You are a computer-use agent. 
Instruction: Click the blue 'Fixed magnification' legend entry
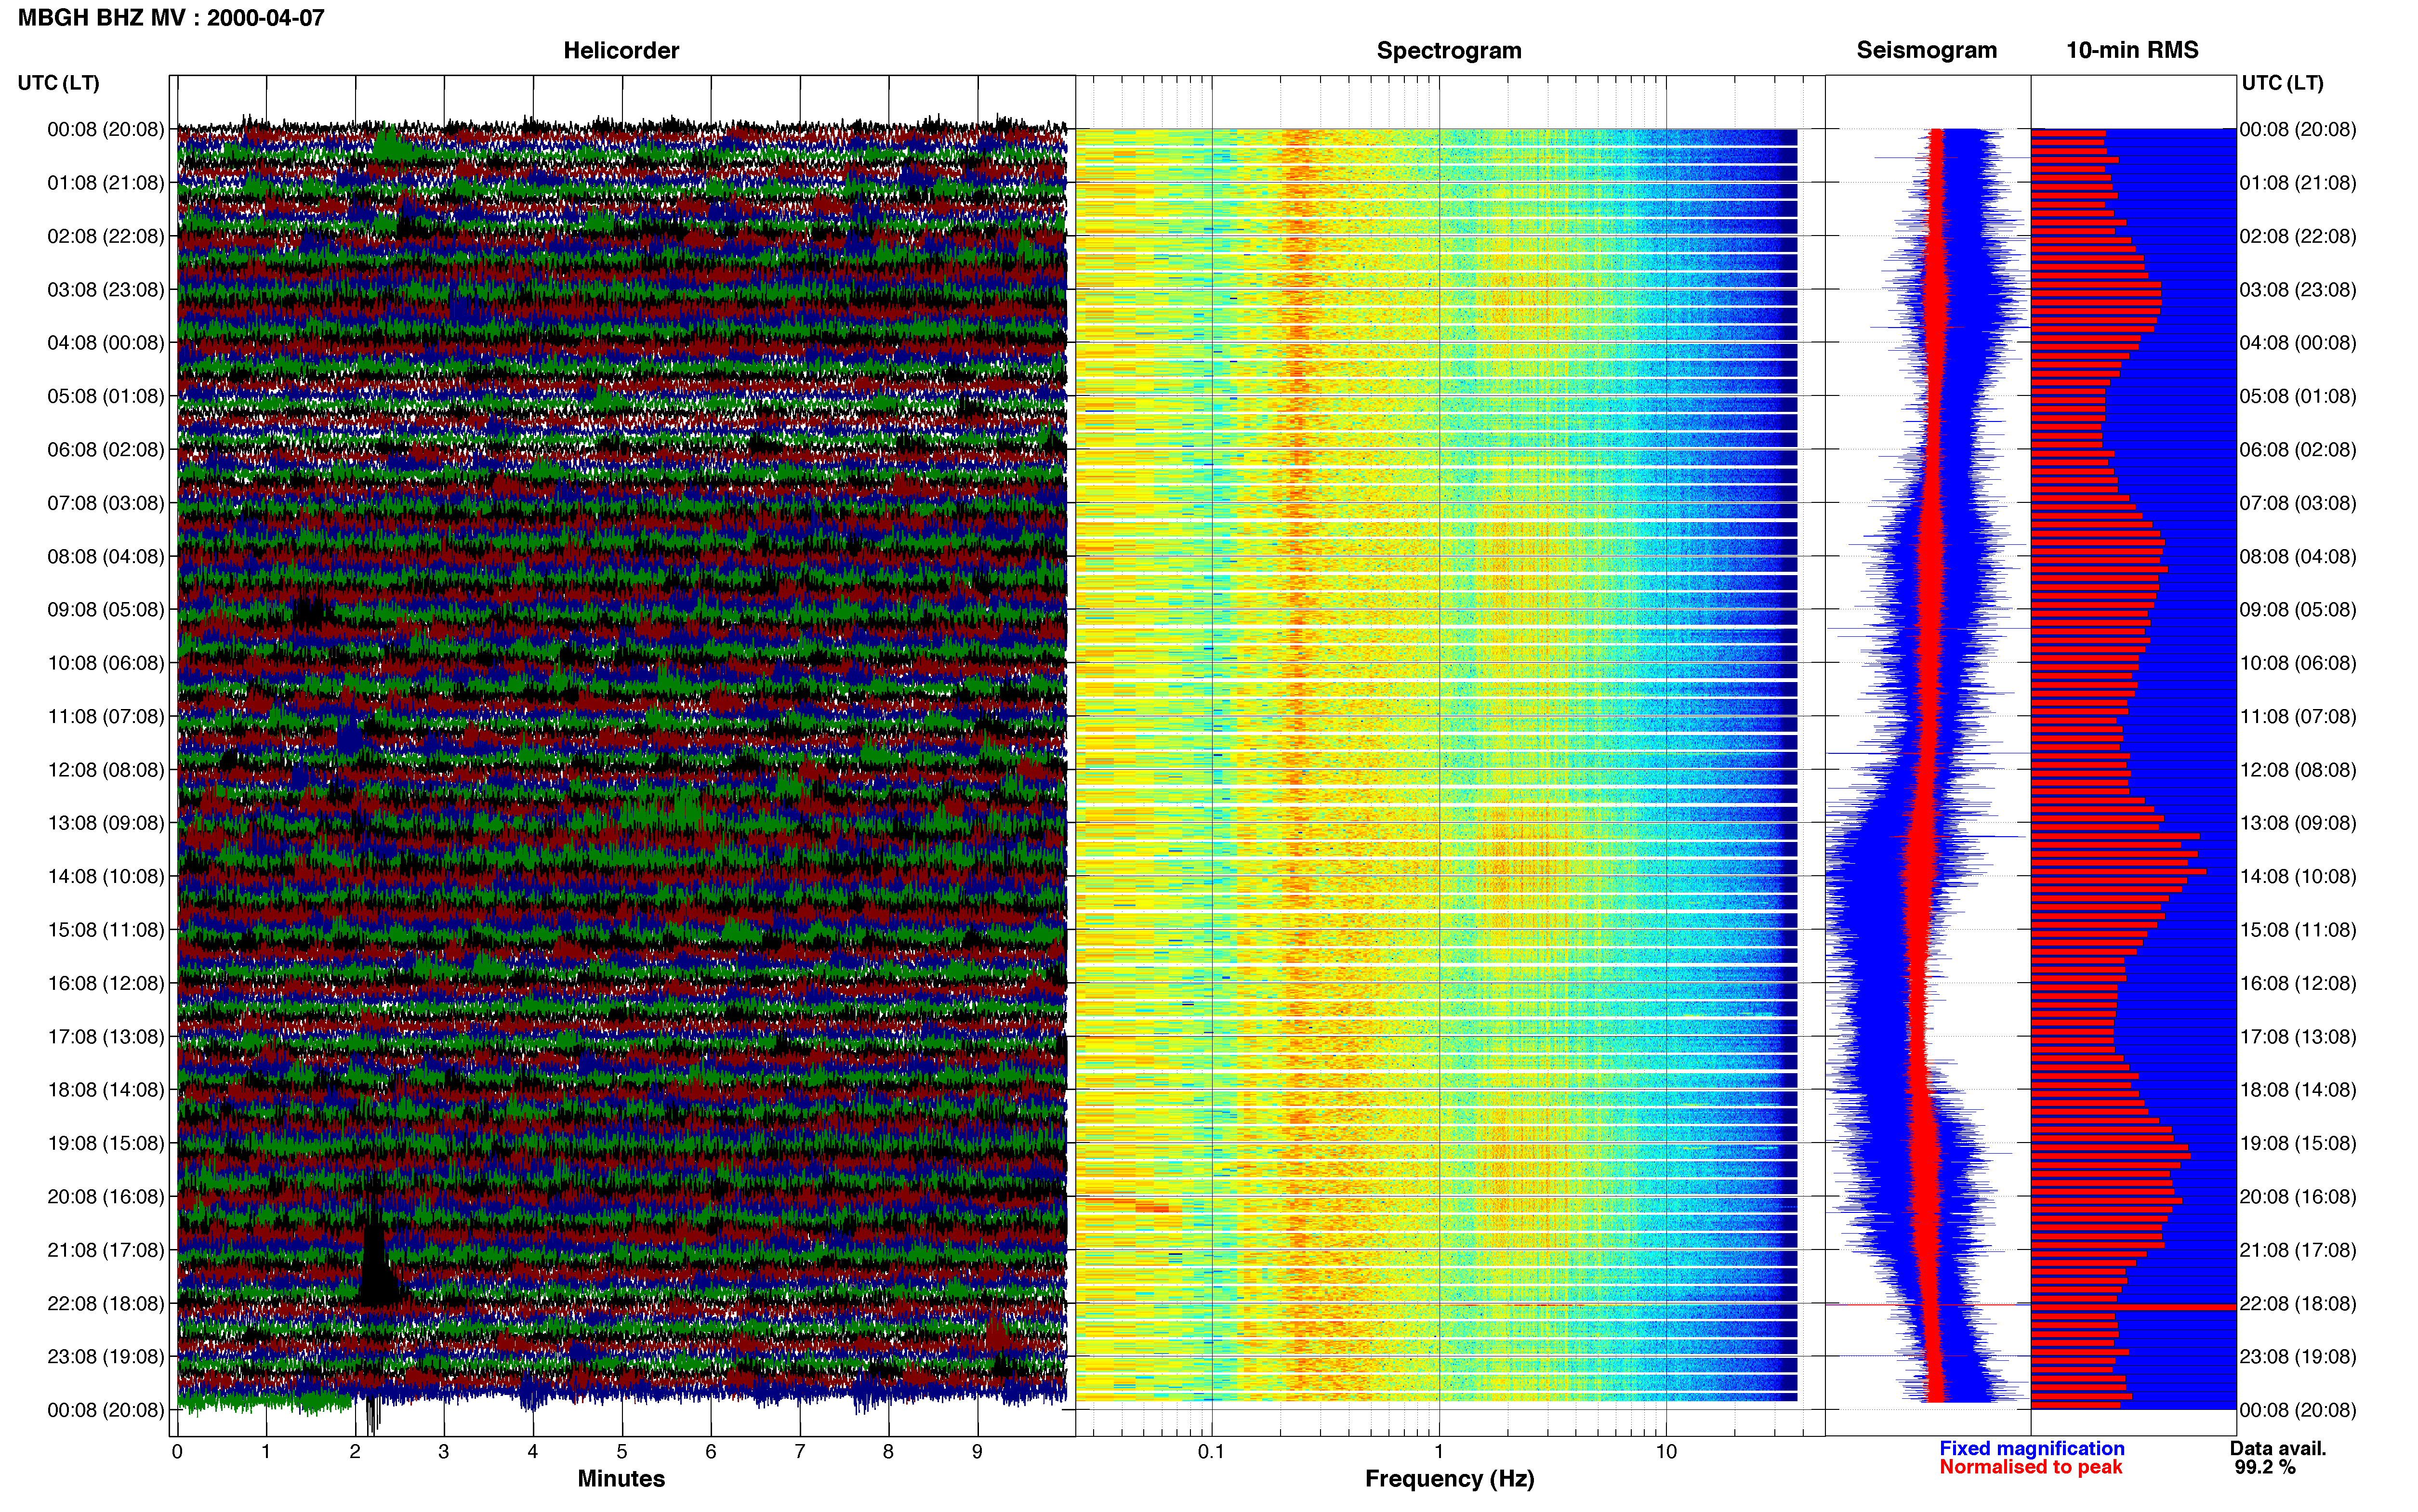point(2032,1449)
